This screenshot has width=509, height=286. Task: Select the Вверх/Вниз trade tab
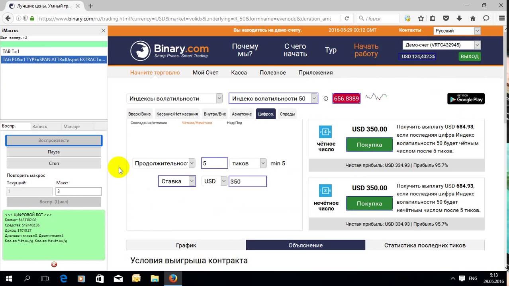[139, 114]
